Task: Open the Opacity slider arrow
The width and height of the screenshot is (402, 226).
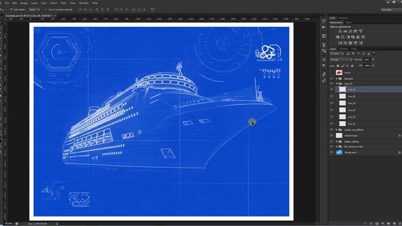Action: click(373, 60)
